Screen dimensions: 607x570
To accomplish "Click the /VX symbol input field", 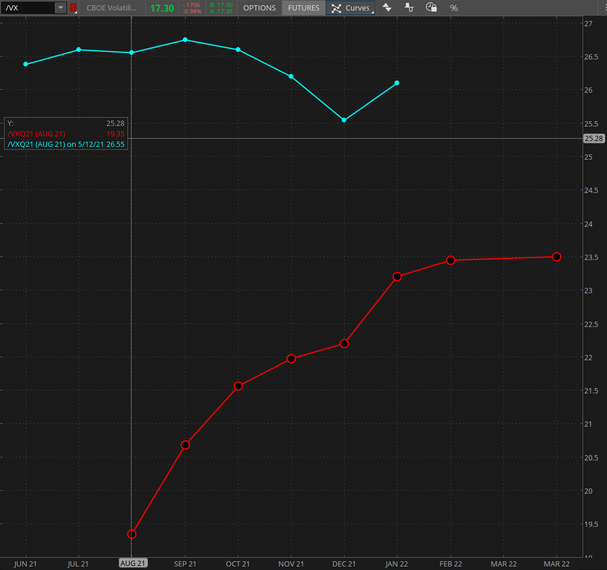I will coord(28,8).
